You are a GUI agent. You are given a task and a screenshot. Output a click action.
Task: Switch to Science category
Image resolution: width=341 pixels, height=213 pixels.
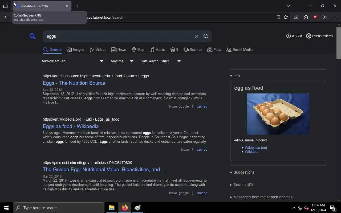click(193, 50)
